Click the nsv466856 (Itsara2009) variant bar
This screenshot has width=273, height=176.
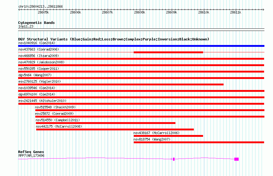tap(141, 59)
